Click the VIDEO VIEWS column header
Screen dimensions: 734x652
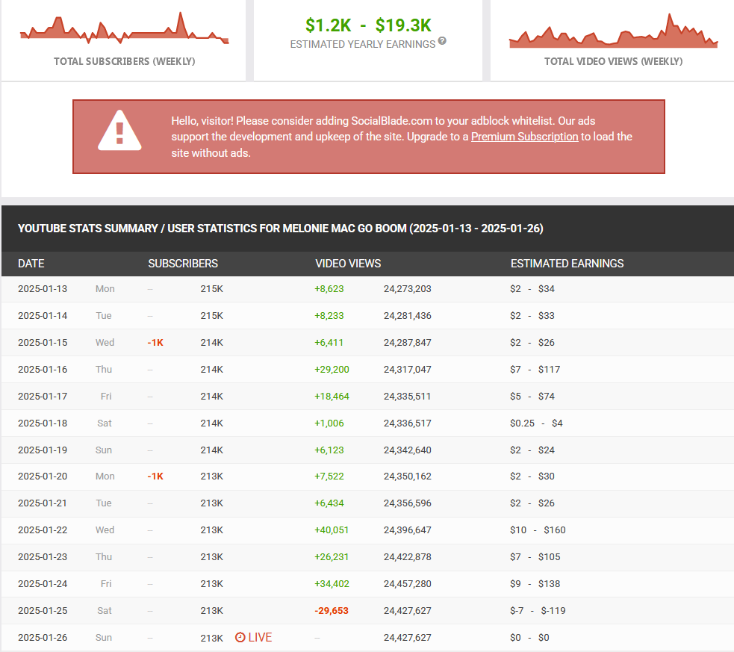(348, 264)
